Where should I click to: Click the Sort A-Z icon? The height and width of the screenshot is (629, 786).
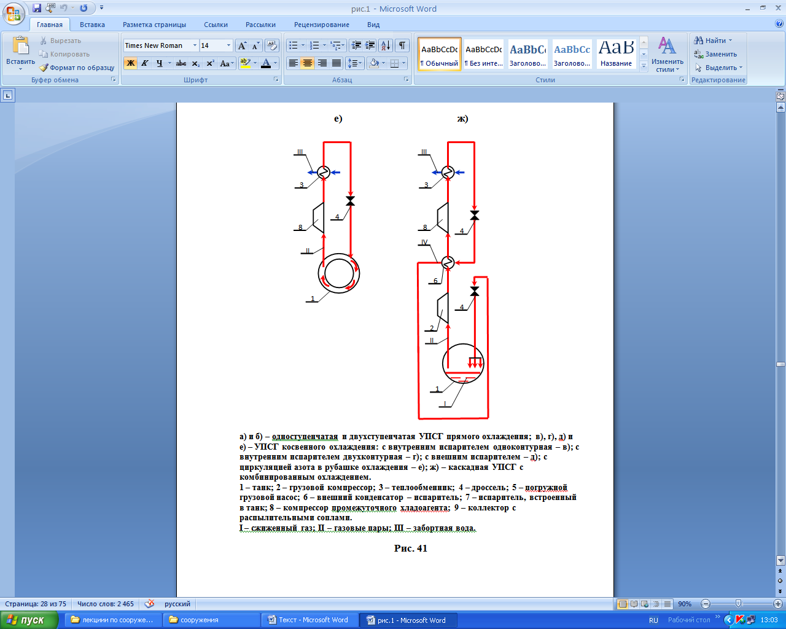(x=386, y=45)
